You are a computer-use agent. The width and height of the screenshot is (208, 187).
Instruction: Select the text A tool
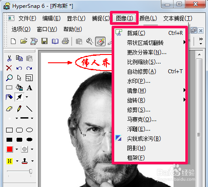[x=29, y=88]
